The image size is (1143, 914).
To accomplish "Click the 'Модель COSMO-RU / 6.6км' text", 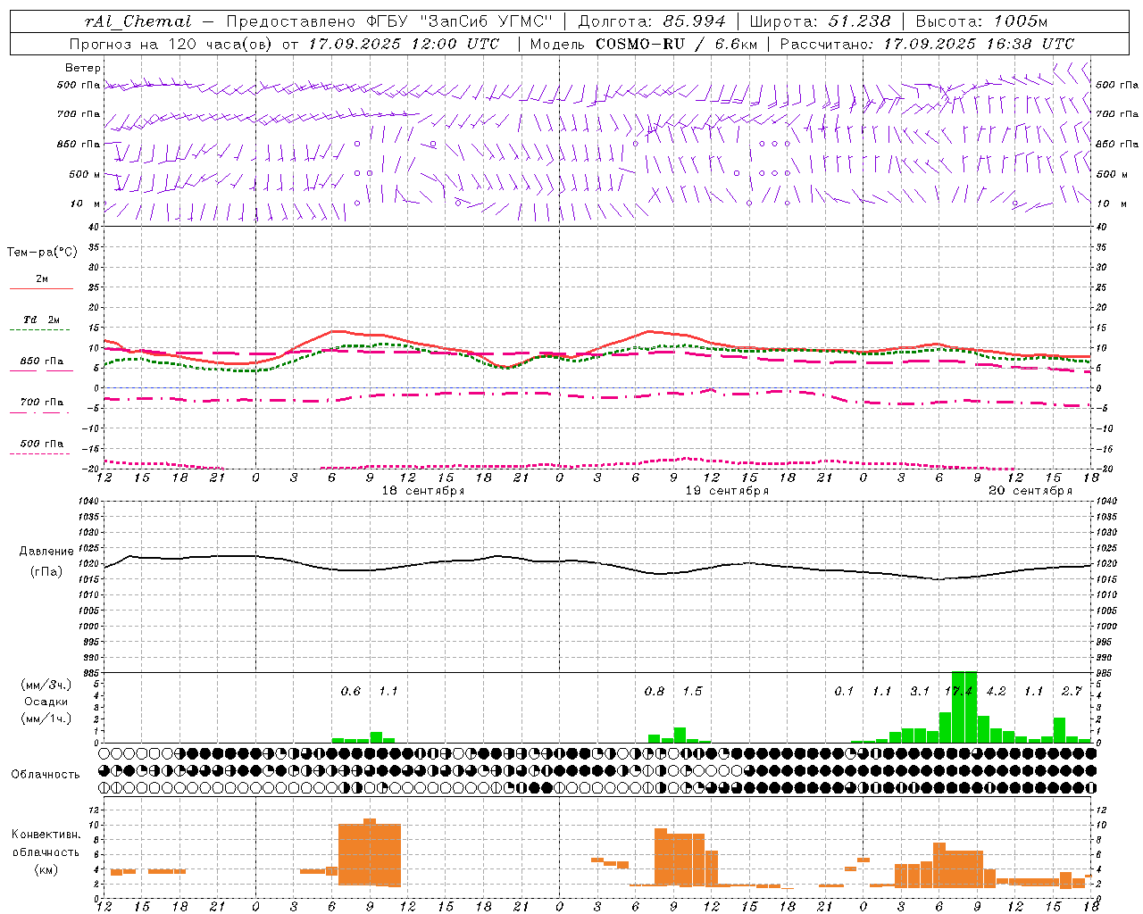I will (644, 44).
